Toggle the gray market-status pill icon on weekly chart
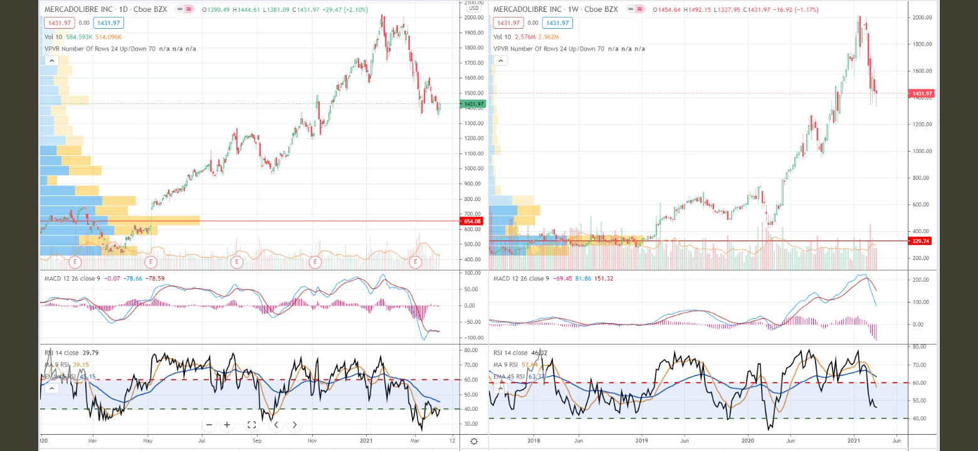The width and height of the screenshot is (978, 451). tap(631, 10)
